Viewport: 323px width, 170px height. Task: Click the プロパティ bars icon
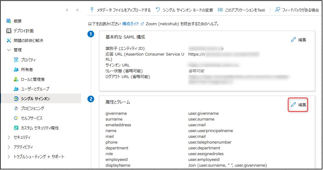pos(16,60)
